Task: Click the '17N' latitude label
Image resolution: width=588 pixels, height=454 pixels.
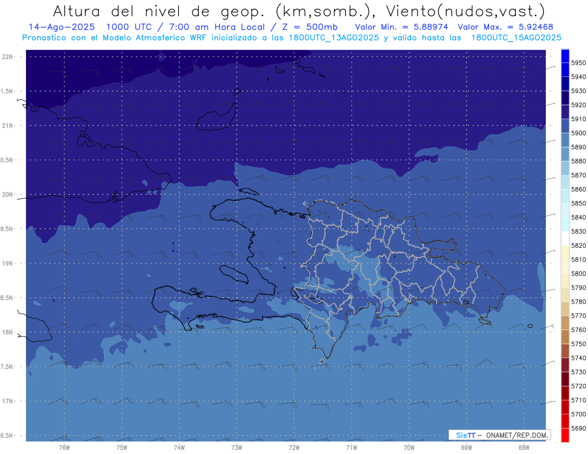Action: click(x=7, y=401)
